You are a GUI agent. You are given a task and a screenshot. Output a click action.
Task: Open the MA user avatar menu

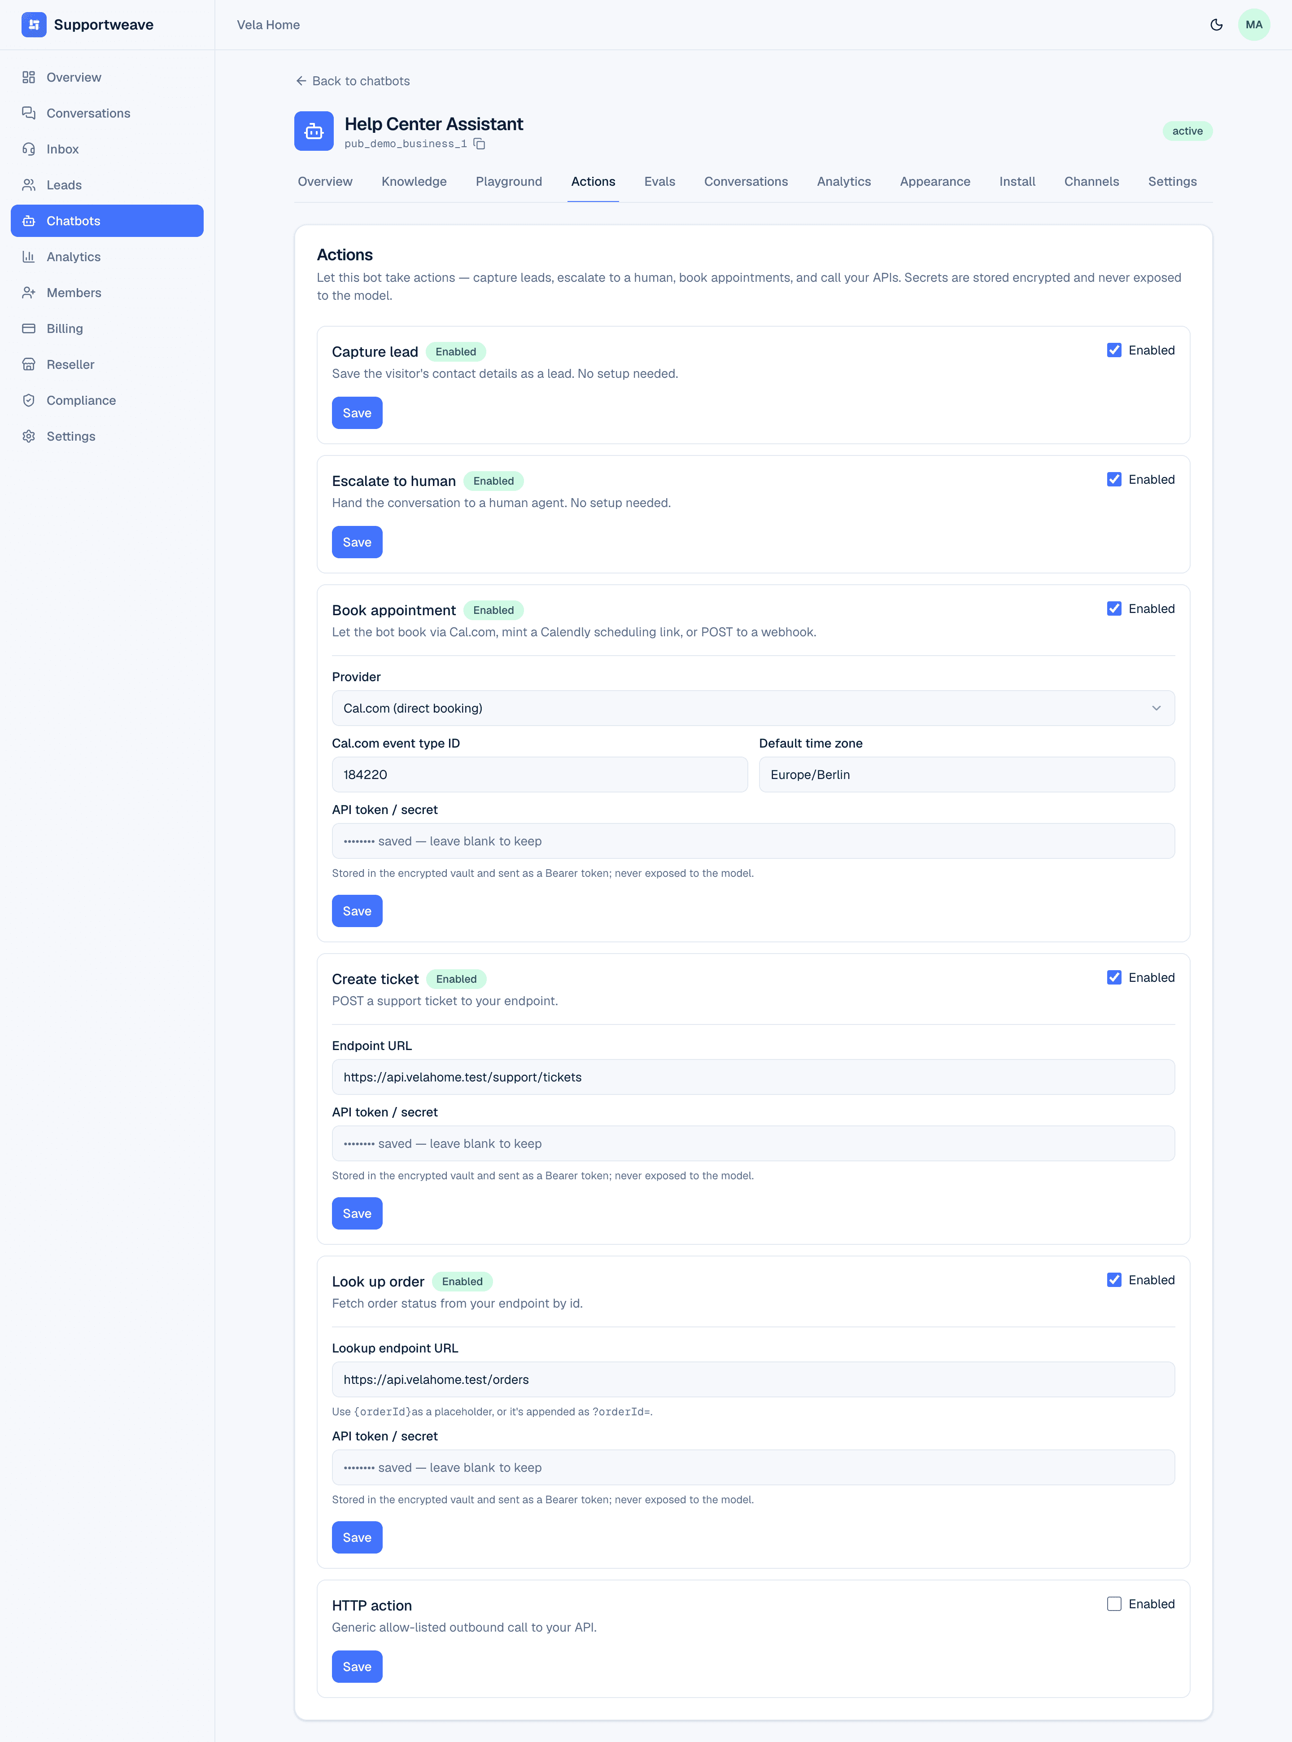(1254, 25)
